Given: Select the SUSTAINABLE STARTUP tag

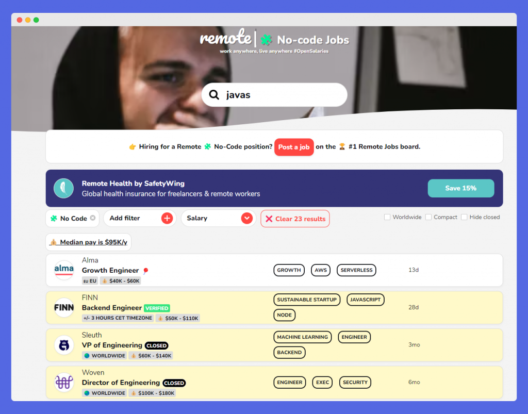Looking at the screenshot, I should point(307,300).
